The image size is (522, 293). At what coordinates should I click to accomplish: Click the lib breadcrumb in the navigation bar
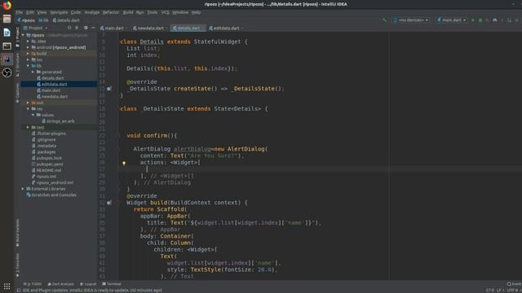tap(43, 20)
